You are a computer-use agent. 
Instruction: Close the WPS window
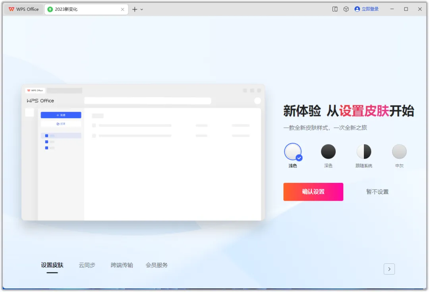pos(420,9)
